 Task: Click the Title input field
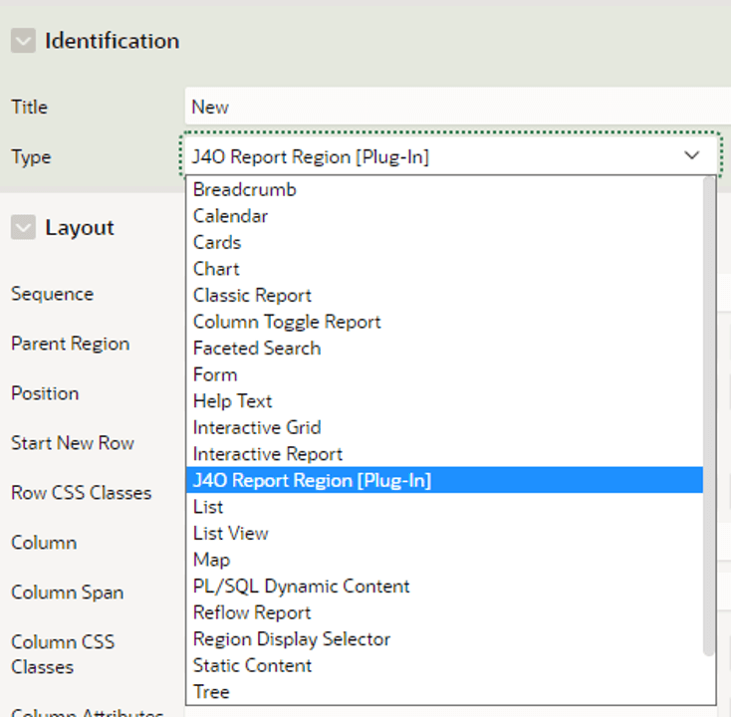click(x=458, y=107)
